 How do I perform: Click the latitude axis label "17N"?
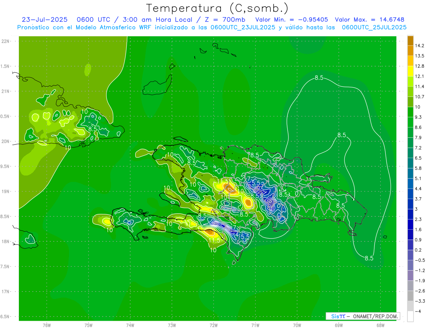(6, 292)
